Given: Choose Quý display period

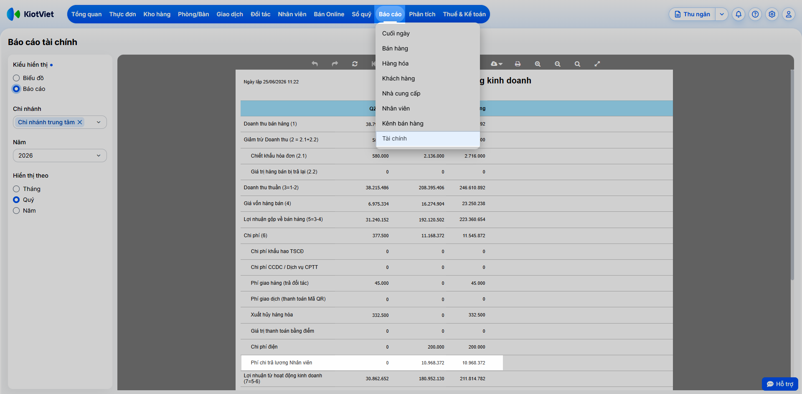Looking at the screenshot, I should point(16,200).
